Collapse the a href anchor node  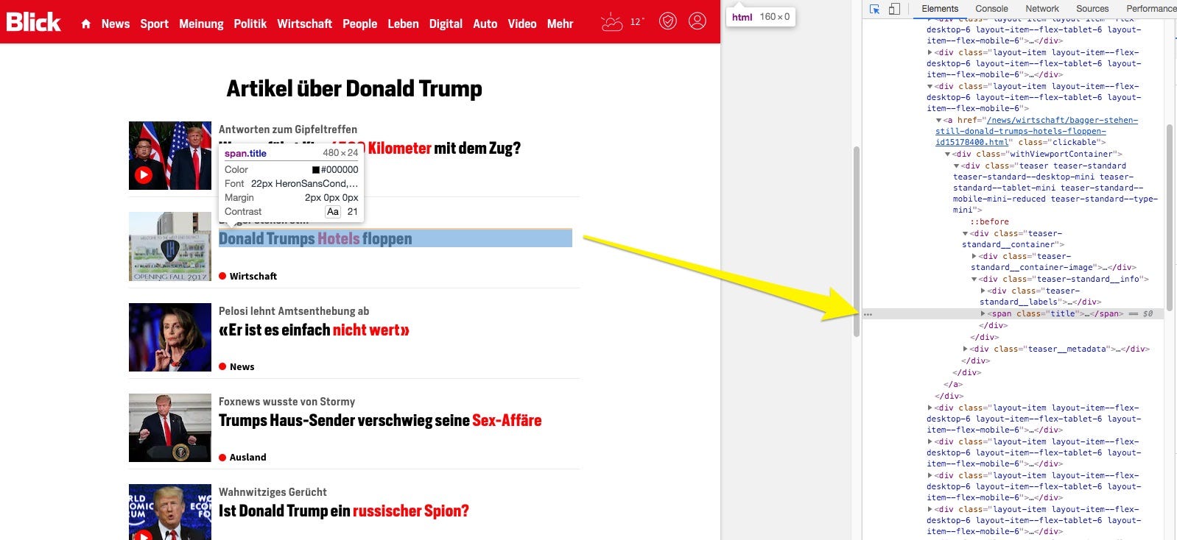click(x=938, y=120)
